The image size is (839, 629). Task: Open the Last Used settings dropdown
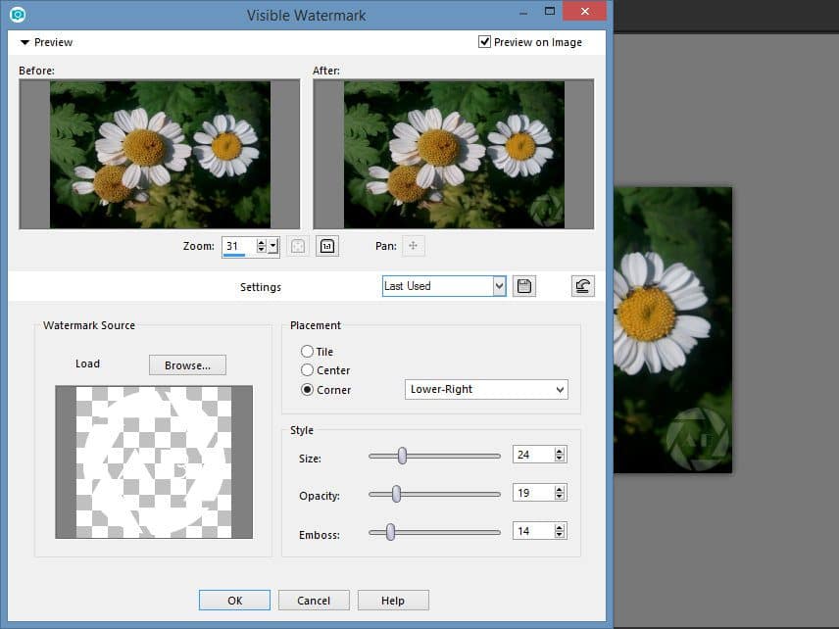tap(498, 285)
